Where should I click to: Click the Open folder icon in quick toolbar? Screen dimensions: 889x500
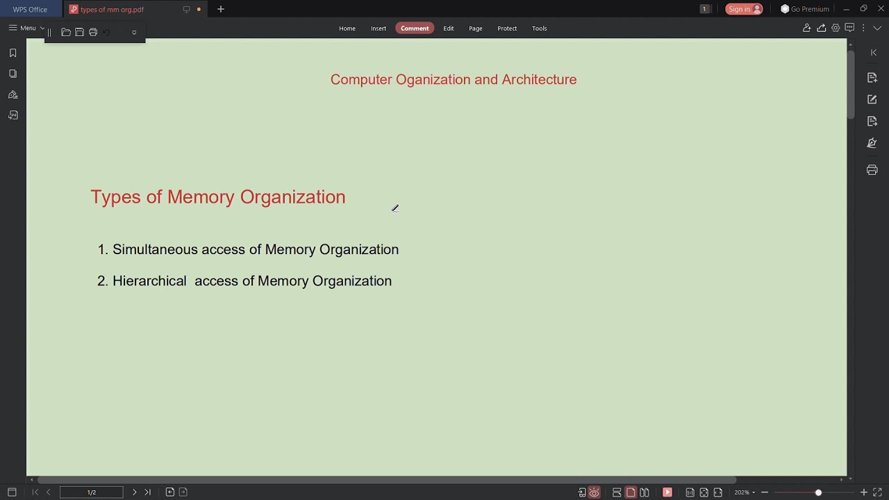click(66, 33)
